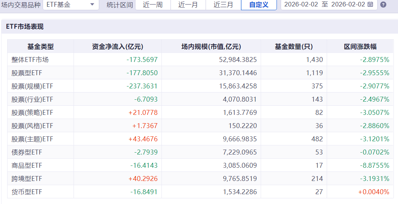The image size is (398, 204).
Task: Open the ETF基金 product type dropdown
Action: 71,5
